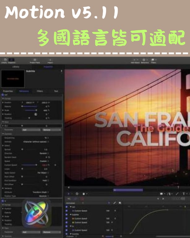Open the Apply Speed dropdown Per Object

43,173
